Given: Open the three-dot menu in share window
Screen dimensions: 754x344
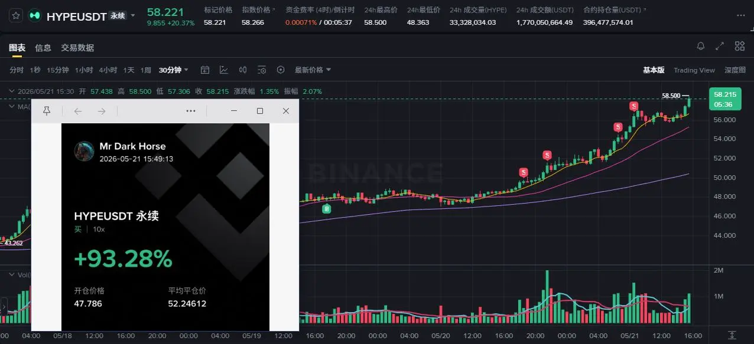Looking at the screenshot, I should point(190,111).
